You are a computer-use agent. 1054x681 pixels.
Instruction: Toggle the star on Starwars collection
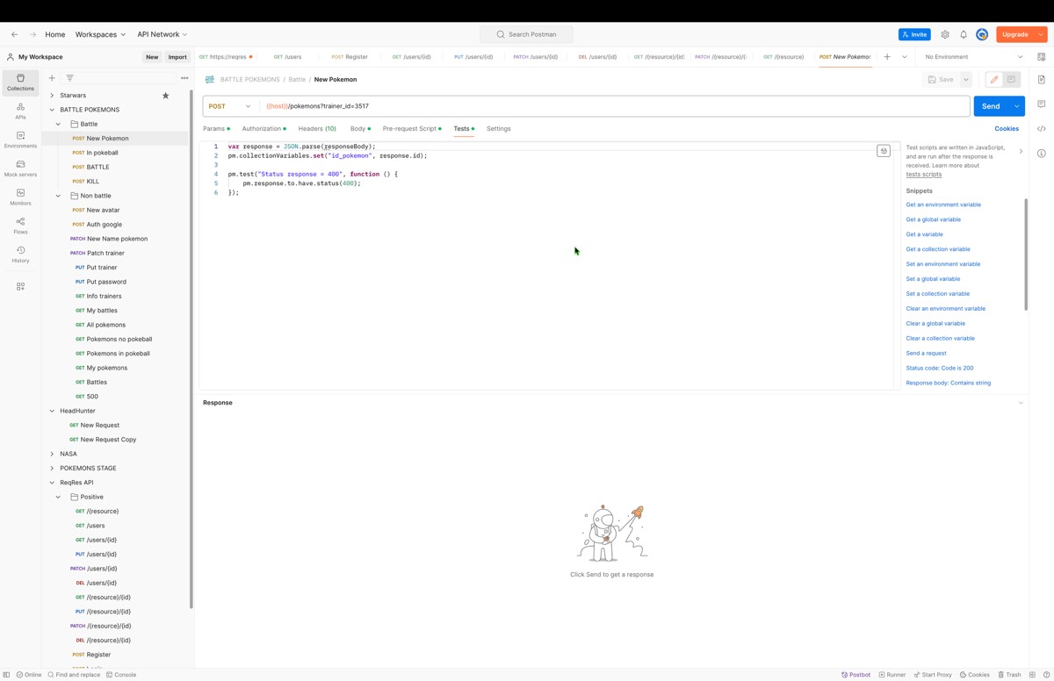[x=165, y=95]
